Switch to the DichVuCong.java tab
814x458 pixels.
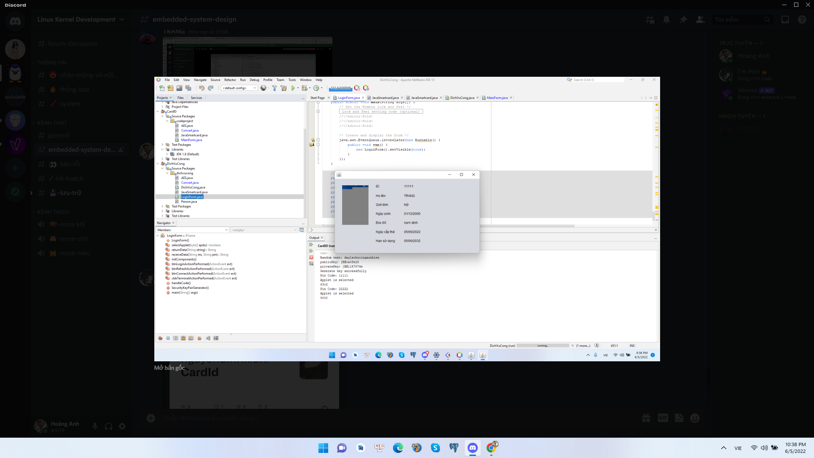(x=462, y=98)
